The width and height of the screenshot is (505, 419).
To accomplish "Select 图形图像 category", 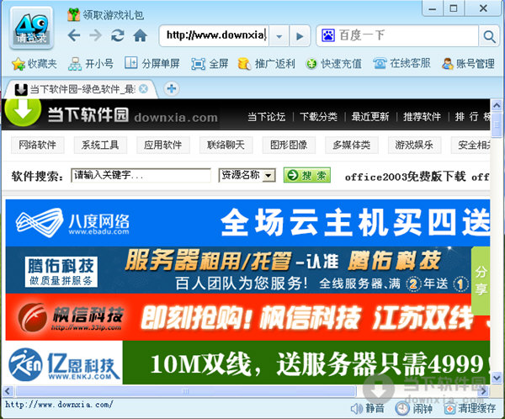I will [x=289, y=145].
